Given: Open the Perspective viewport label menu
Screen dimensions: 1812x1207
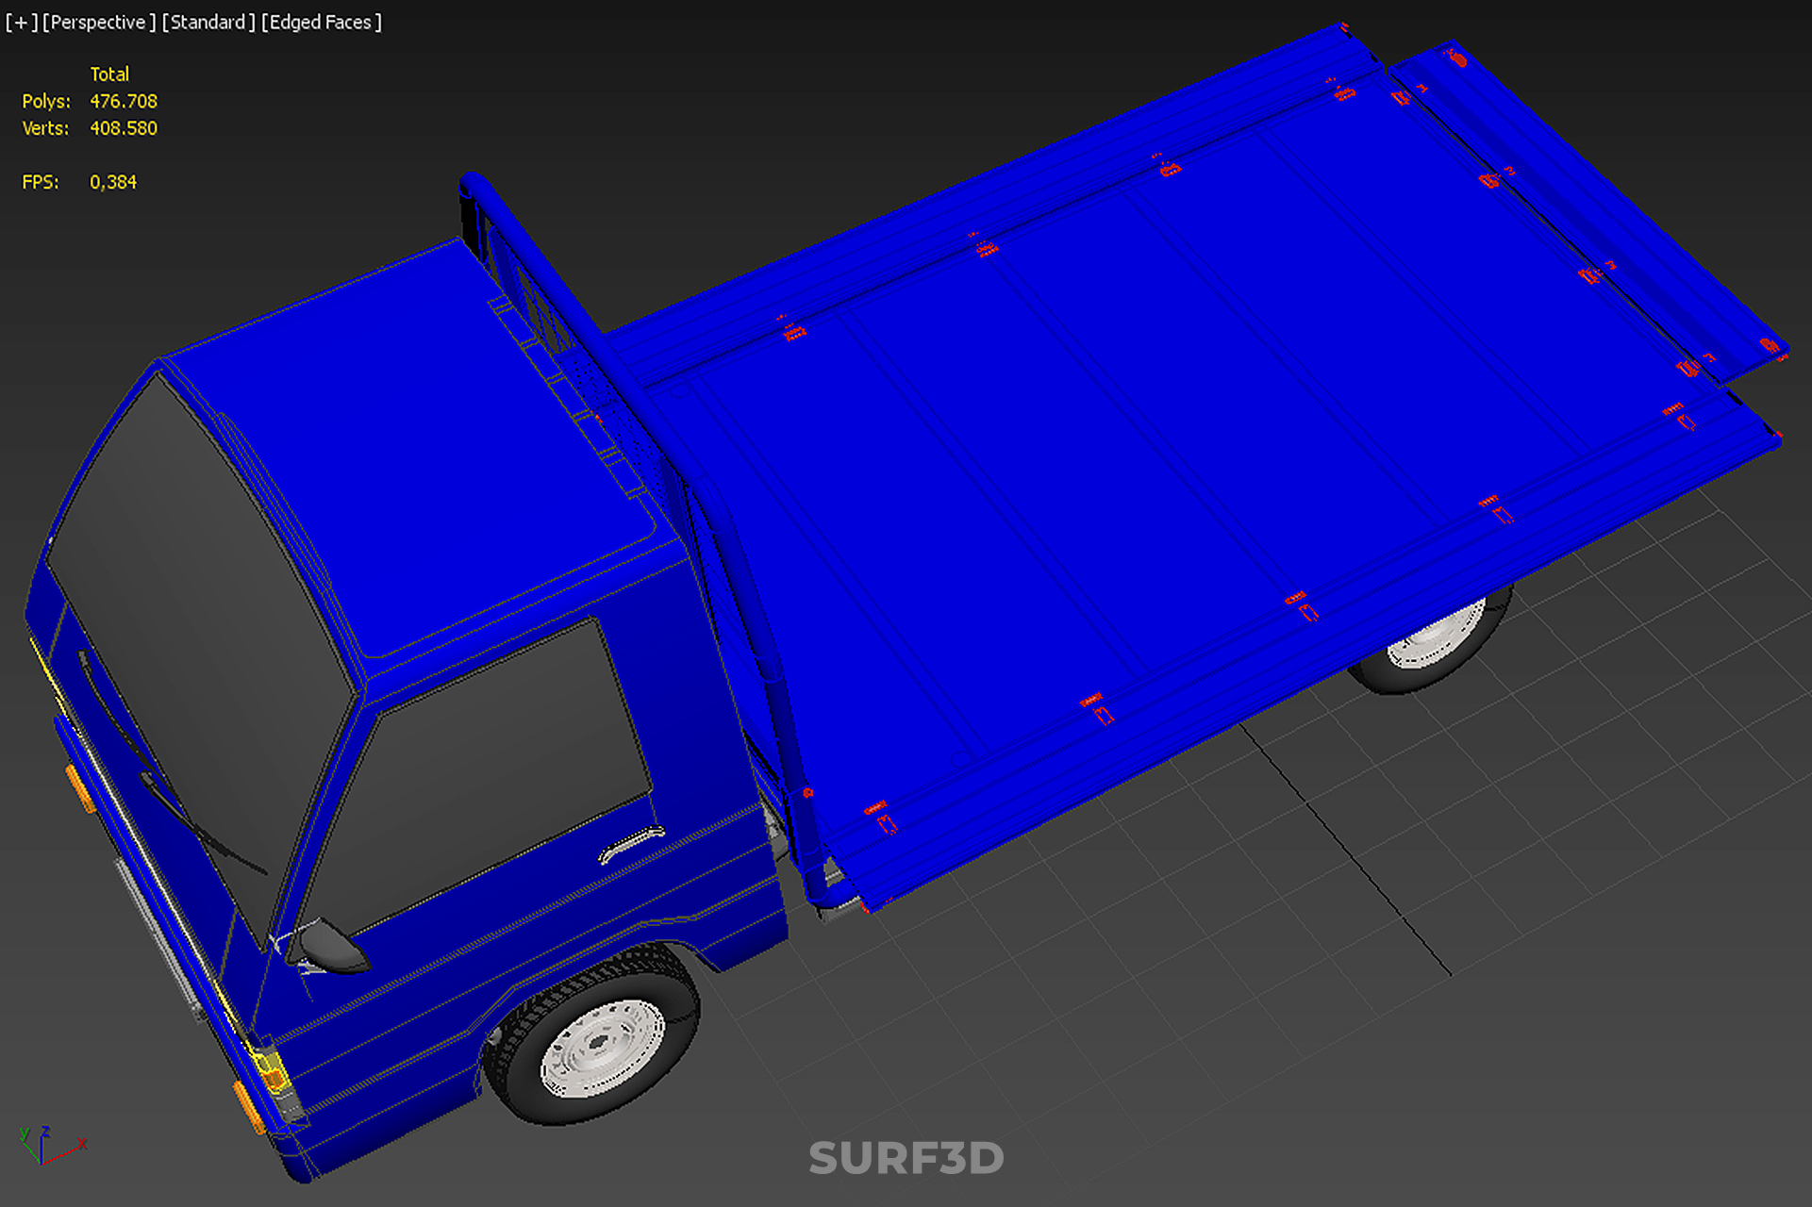Looking at the screenshot, I should [98, 22].
